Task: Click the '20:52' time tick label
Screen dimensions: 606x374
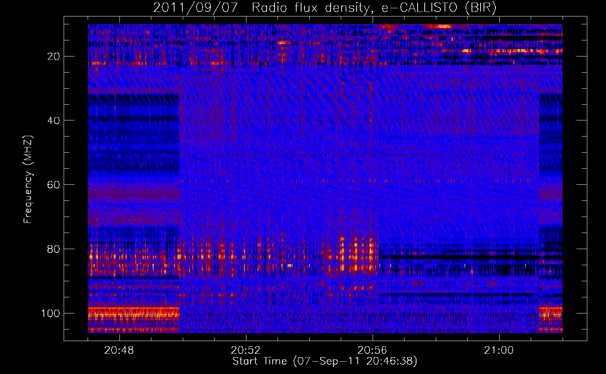Action: tap(246, 350)
